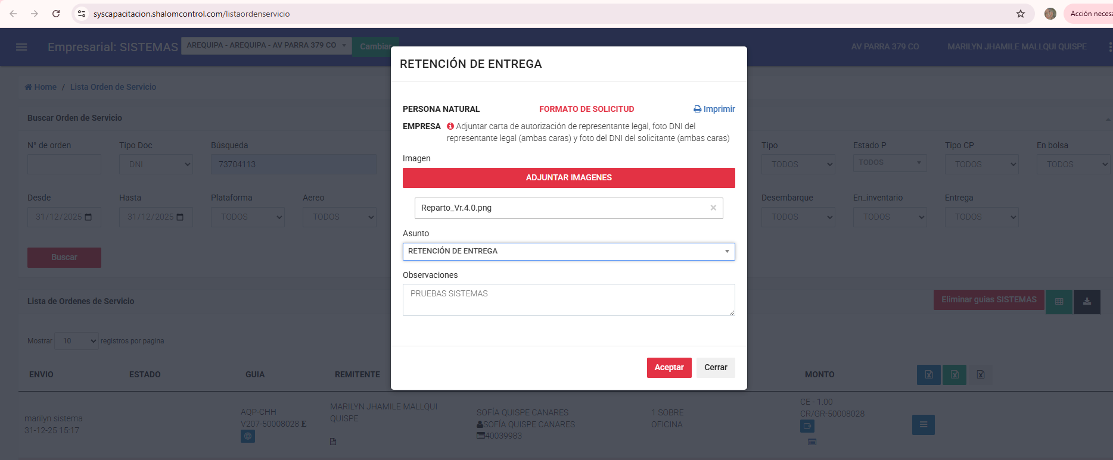Click the dark download icon button
1113x460 pixels.
[1087, 302]
